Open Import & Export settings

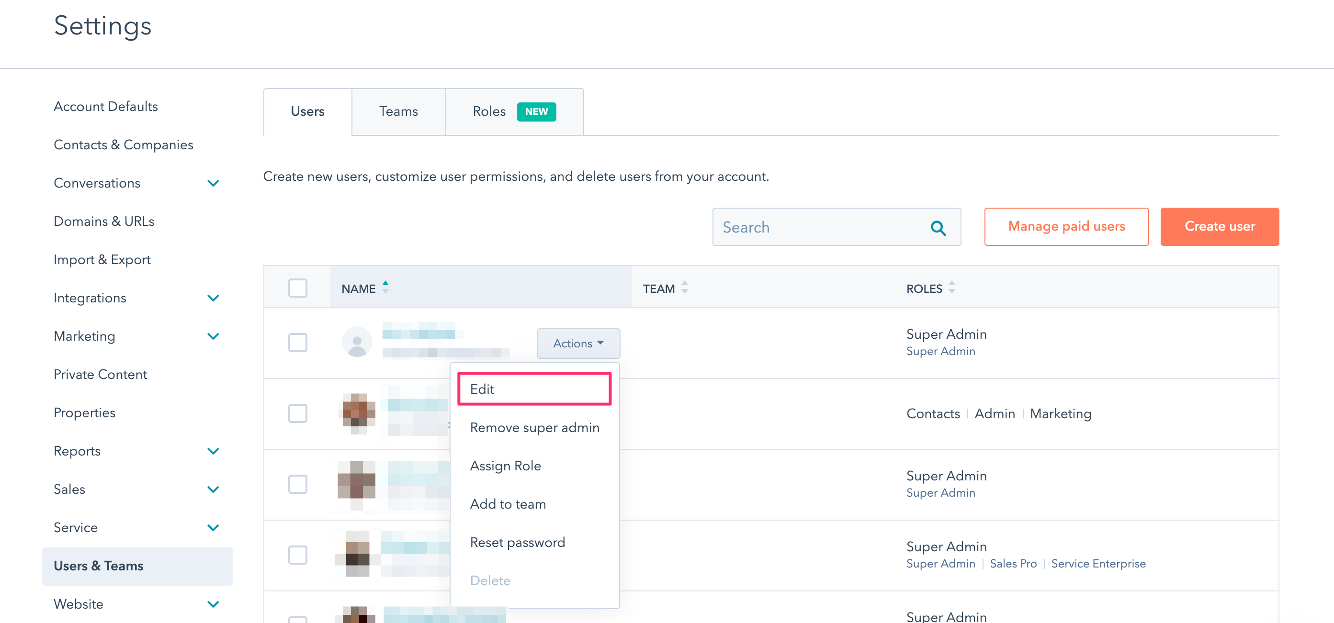click(x=102, y=260)
